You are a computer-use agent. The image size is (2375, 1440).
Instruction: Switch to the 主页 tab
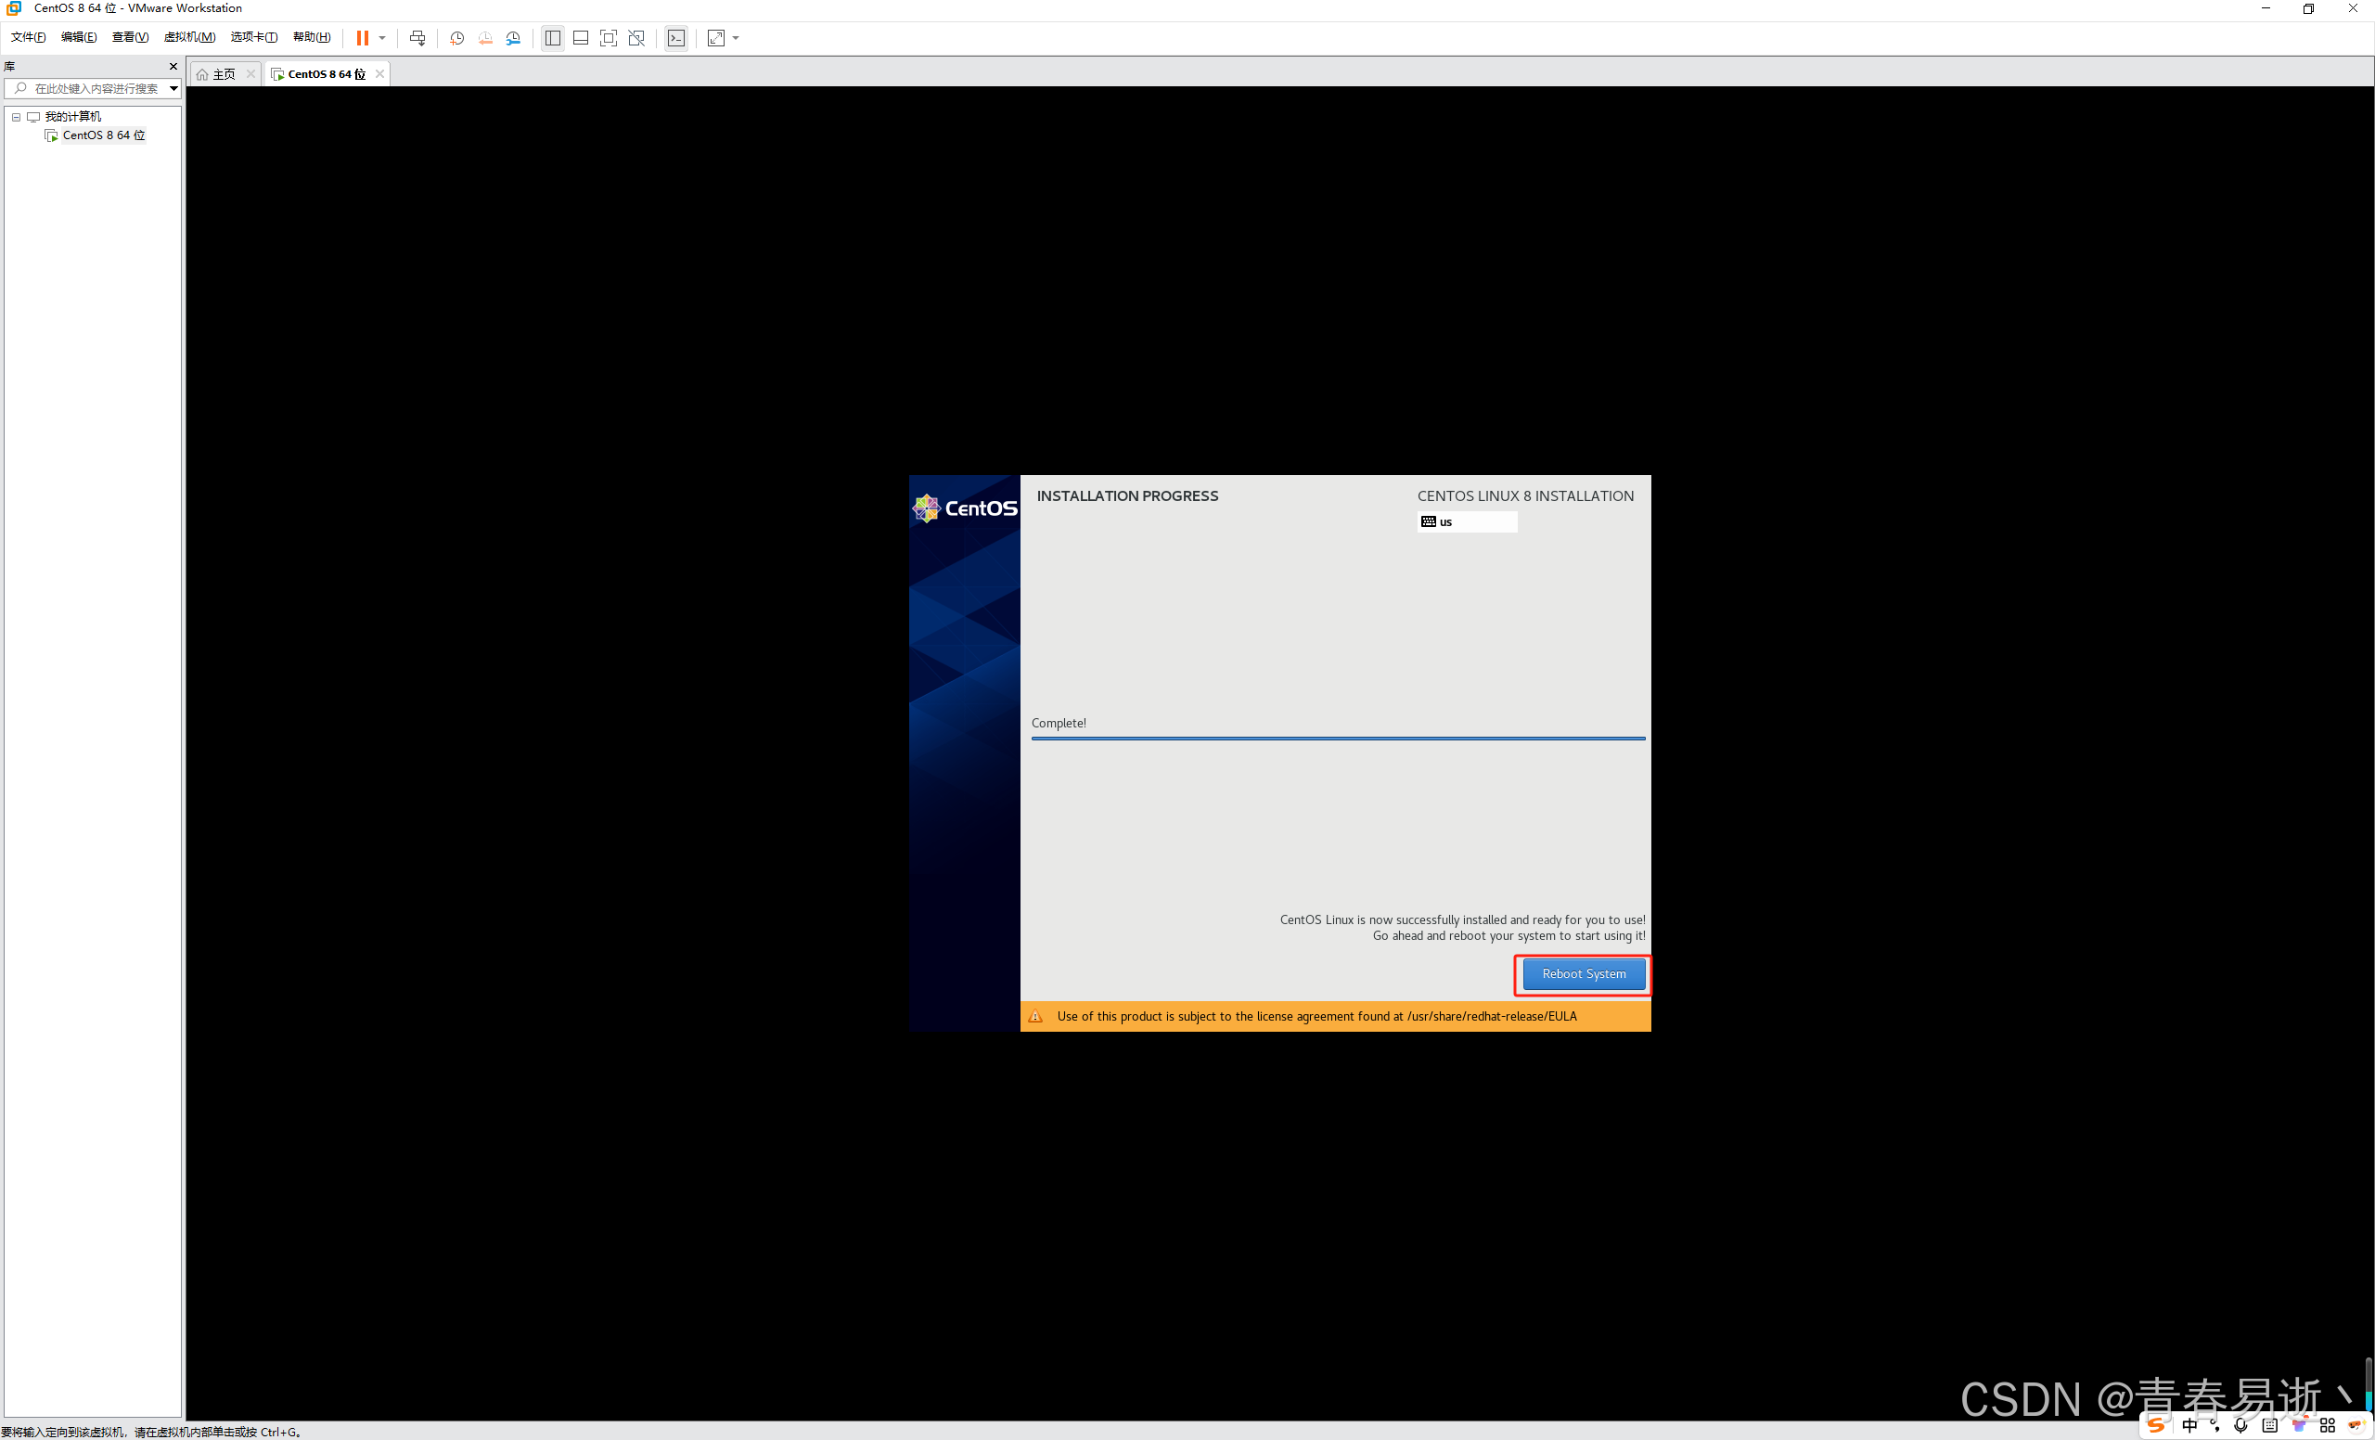click(x=223, y=73)
